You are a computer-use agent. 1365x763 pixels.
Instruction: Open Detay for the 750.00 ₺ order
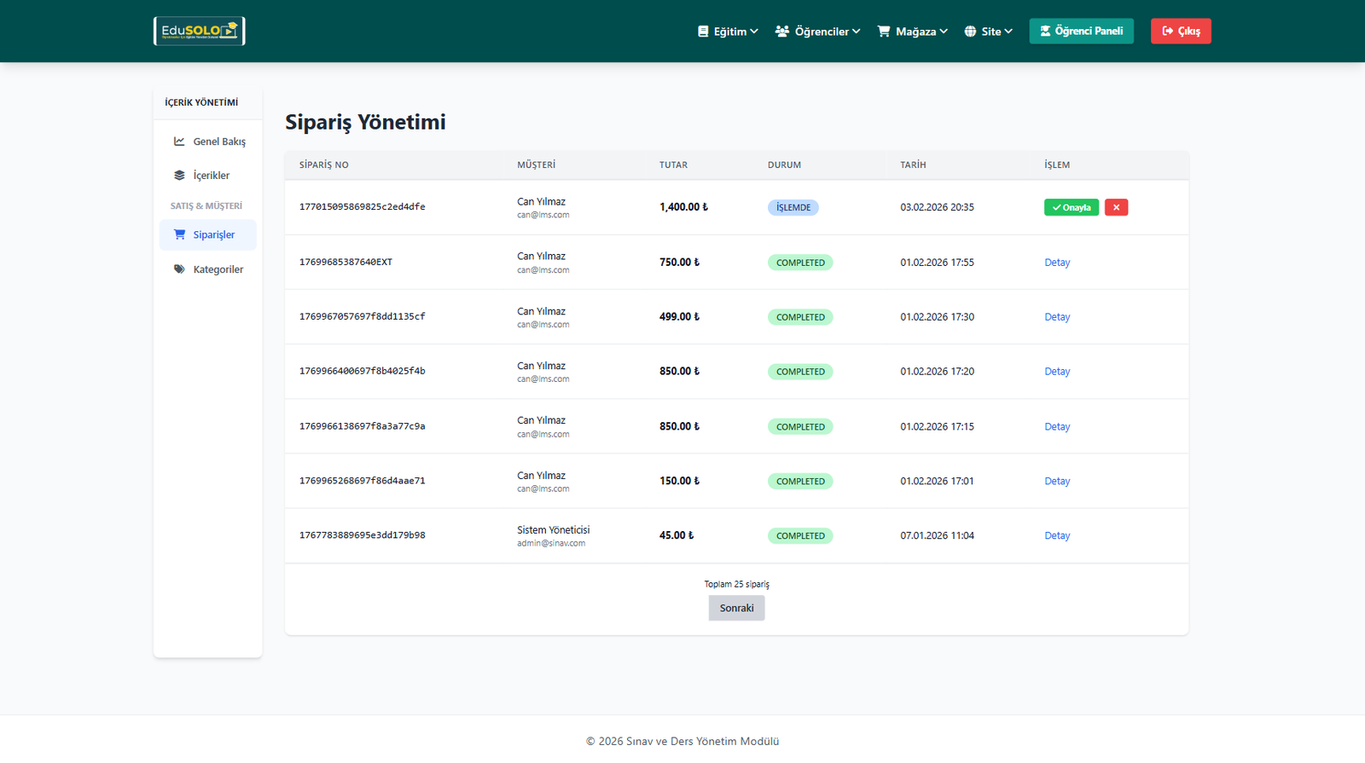click(1057, 263)
